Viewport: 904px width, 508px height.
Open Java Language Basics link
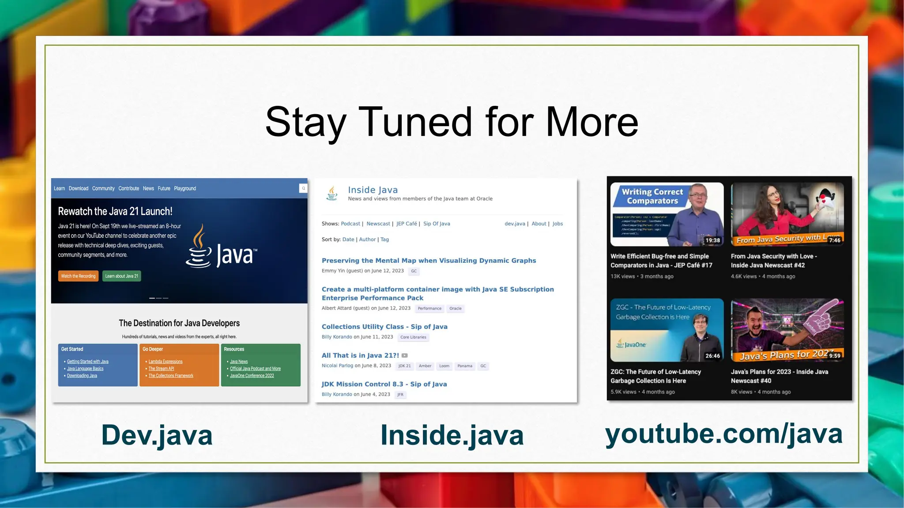pyautogui.click(x=85, y=369)
